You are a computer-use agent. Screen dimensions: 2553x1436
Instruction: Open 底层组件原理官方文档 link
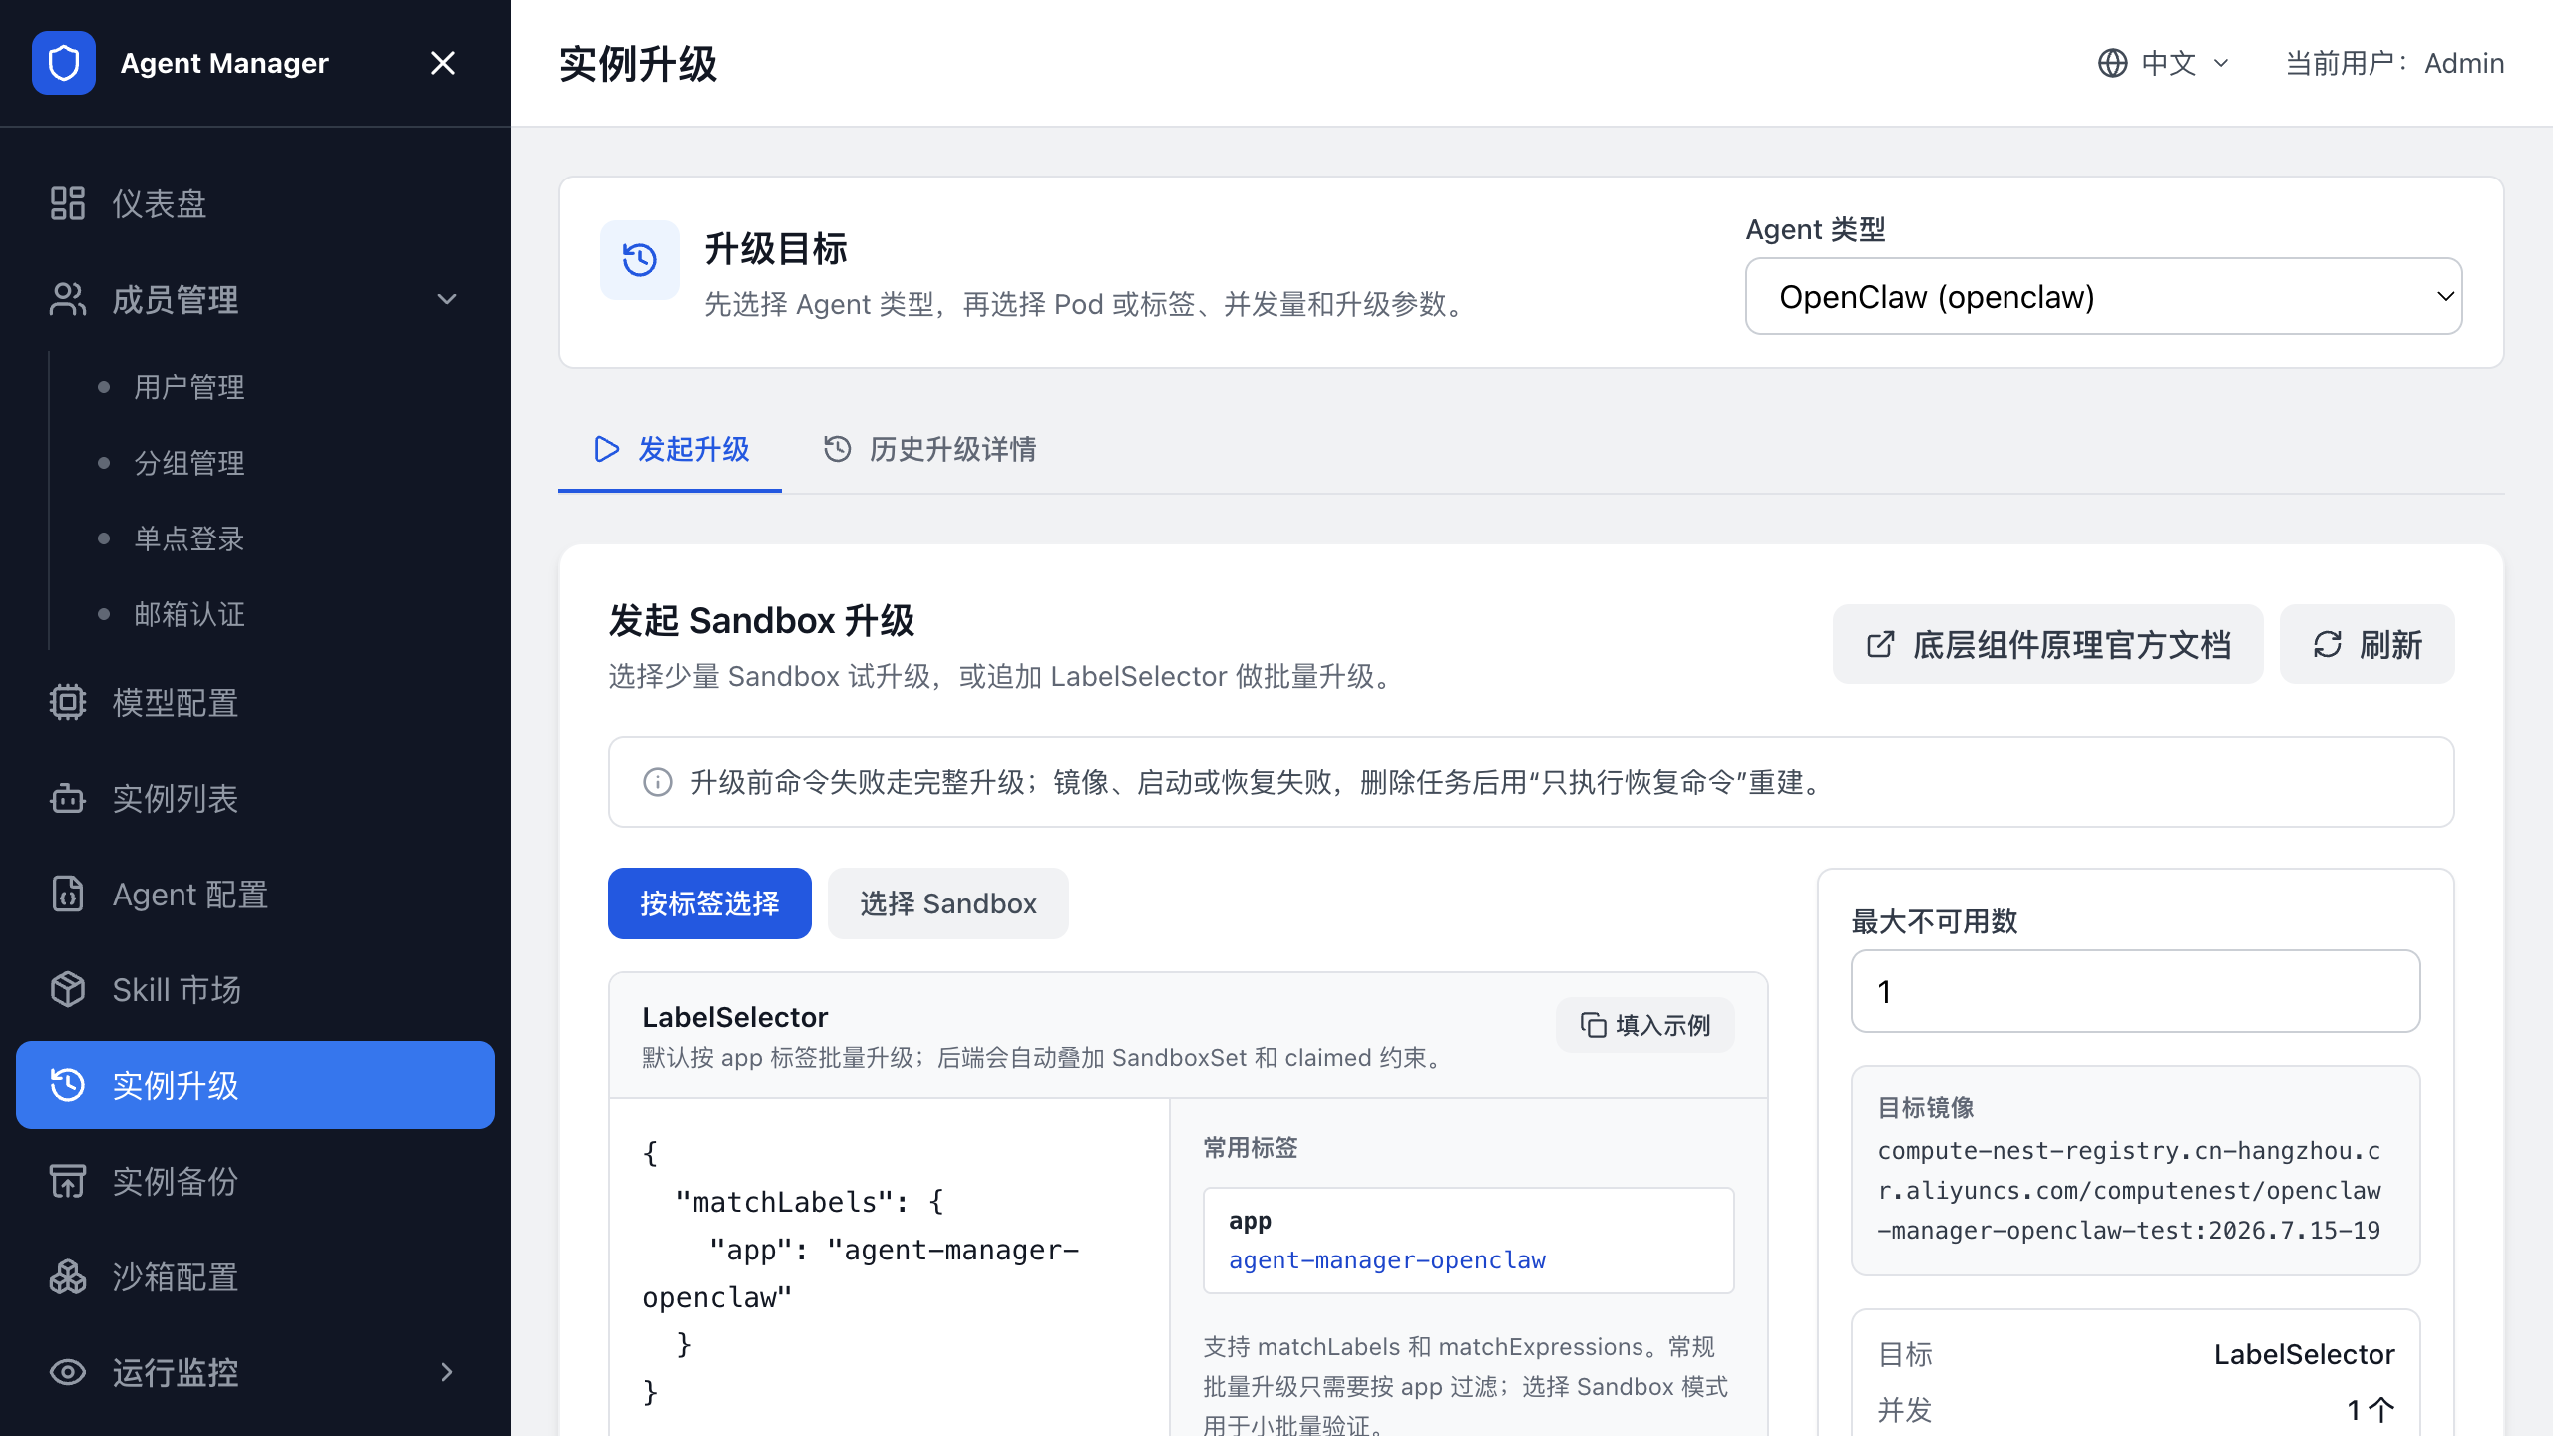click(x=2047, y=644)
